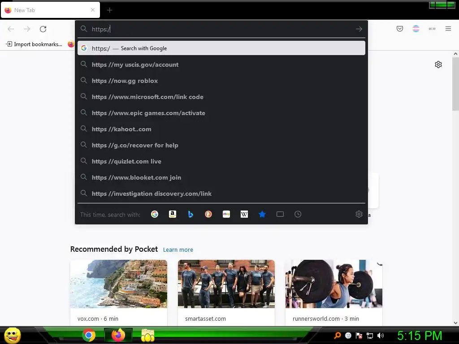The image size is (459, 344).
Task: Select the New Tab browser tab
Action: (x=50, y=10)
